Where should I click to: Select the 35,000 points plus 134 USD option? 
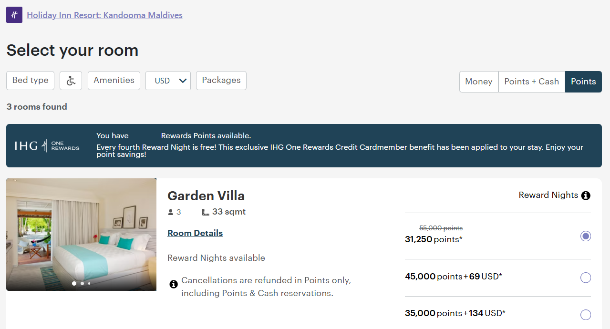(585, 314)
